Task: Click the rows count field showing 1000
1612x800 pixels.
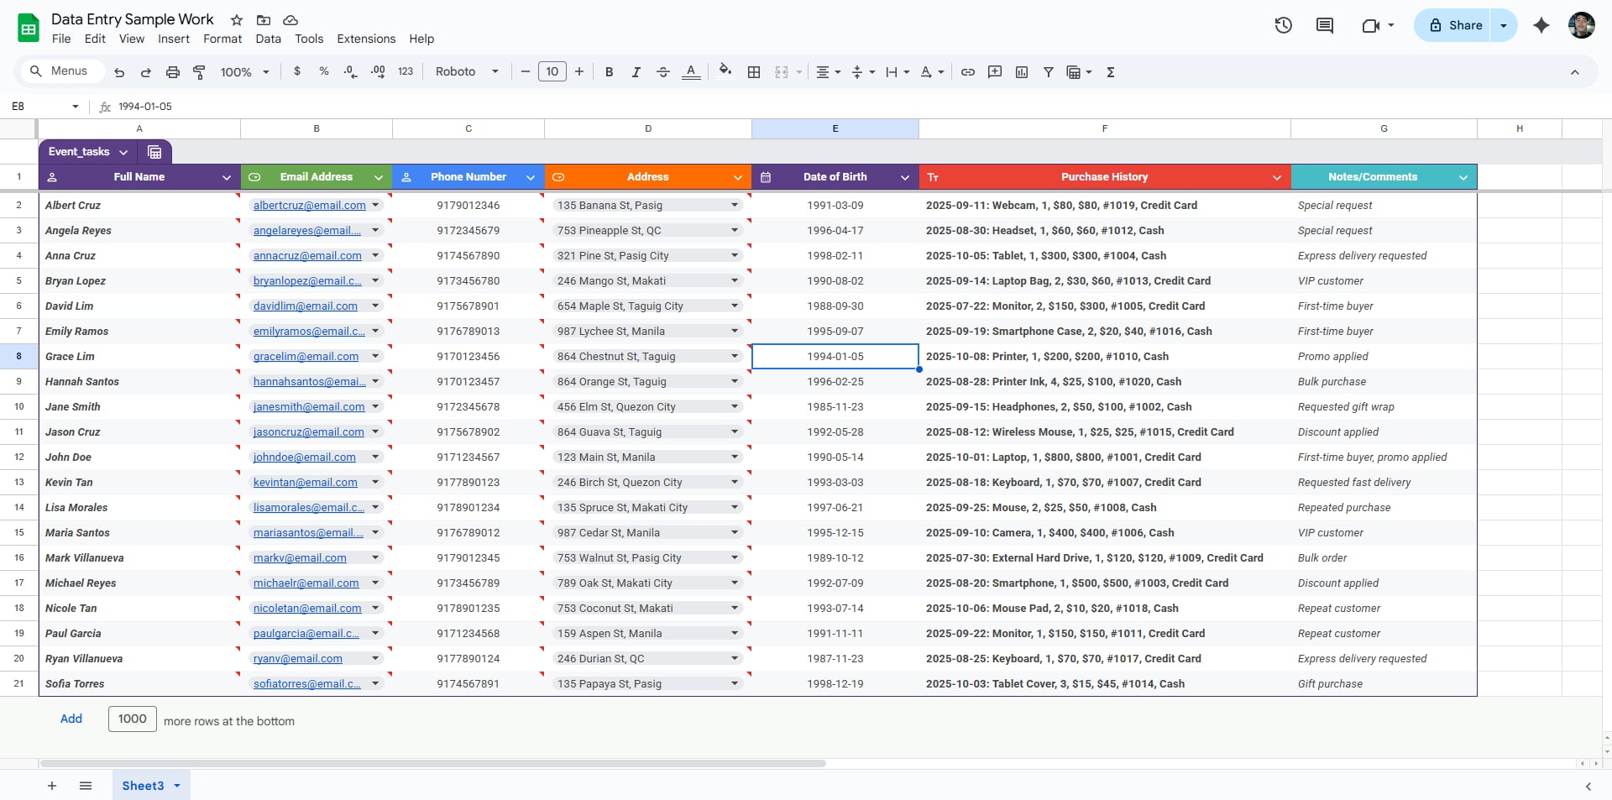Action: tap(132, 719)
